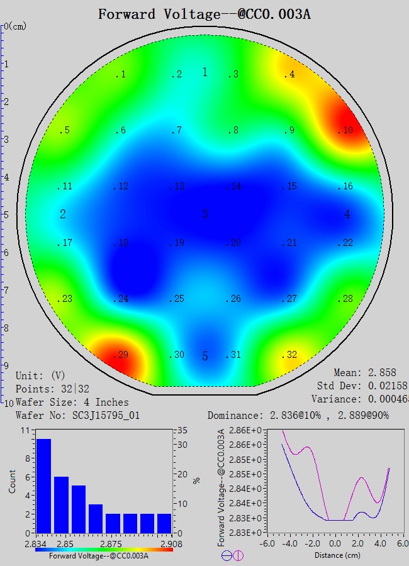Click measurement point 23 at the left edge
The image size is (409, 566).
pyautogui.click(x=65, y=299)
